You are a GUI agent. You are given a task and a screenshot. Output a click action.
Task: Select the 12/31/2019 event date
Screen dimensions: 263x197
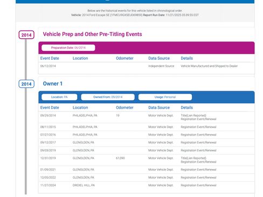coord(48,158)
